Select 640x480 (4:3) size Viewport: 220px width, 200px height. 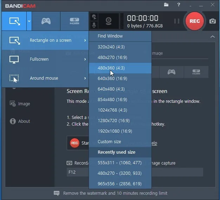[x=120, y=89]
